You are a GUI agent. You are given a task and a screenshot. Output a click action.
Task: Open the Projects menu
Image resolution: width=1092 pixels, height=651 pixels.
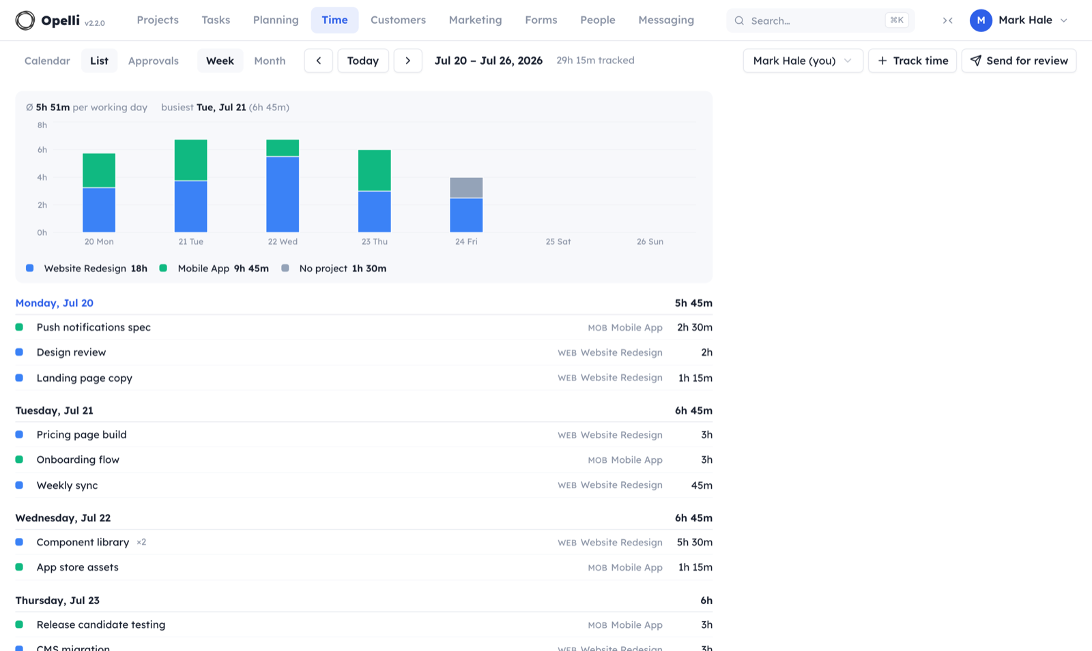click(158, 20)
